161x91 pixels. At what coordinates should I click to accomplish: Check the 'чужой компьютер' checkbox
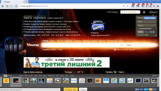tap(138, 29)
